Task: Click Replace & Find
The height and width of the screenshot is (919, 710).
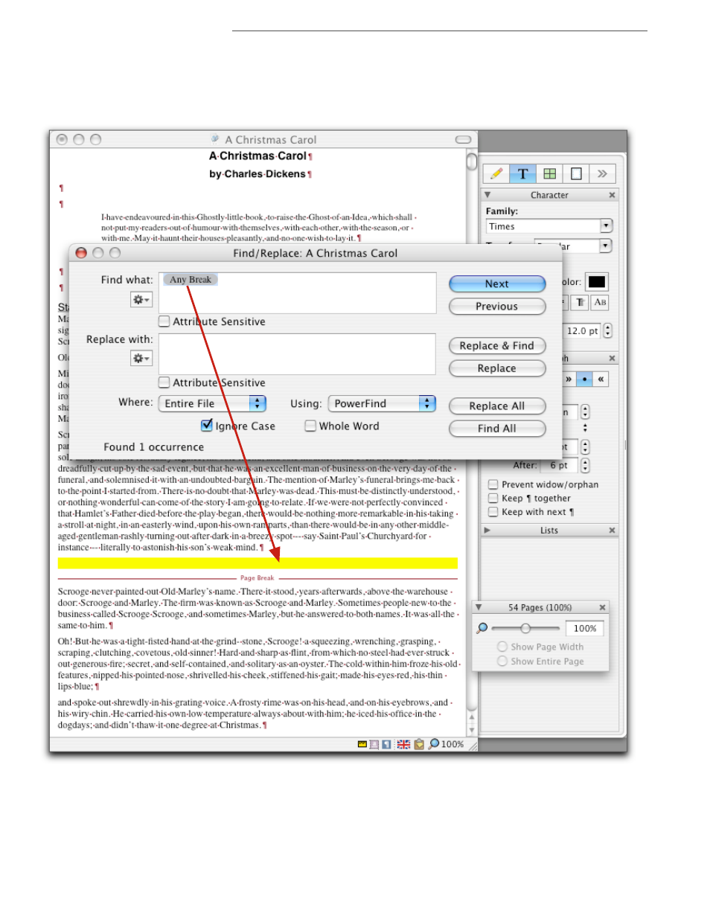Action: coord(497,345)
